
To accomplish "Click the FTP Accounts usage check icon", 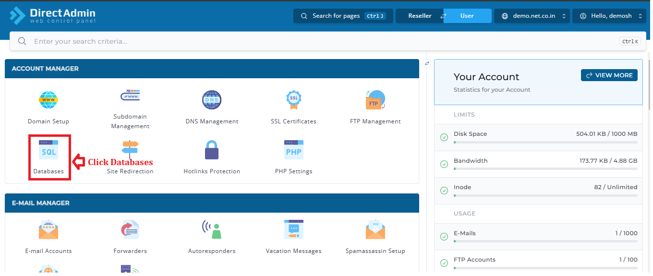I will click(x=444, y=263).
